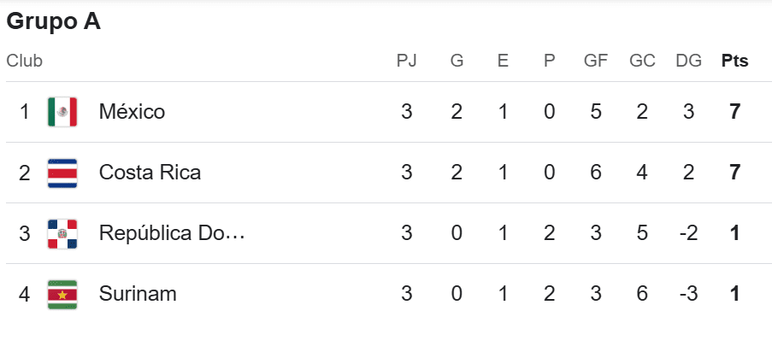The image size is (772, 346).
Task: Open the Surinam team name
Action: 138,295
